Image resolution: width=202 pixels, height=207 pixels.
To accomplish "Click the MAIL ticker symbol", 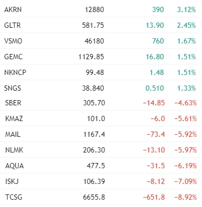I will point(13,134).
